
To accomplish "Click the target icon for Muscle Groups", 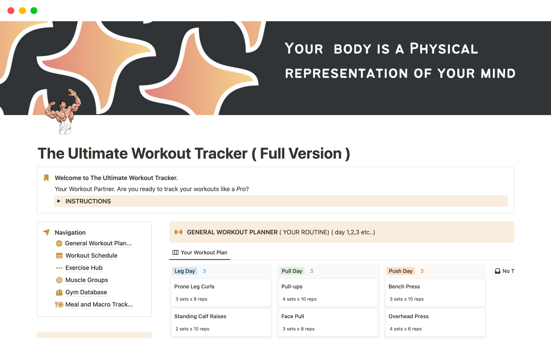I will click(59, 280).
